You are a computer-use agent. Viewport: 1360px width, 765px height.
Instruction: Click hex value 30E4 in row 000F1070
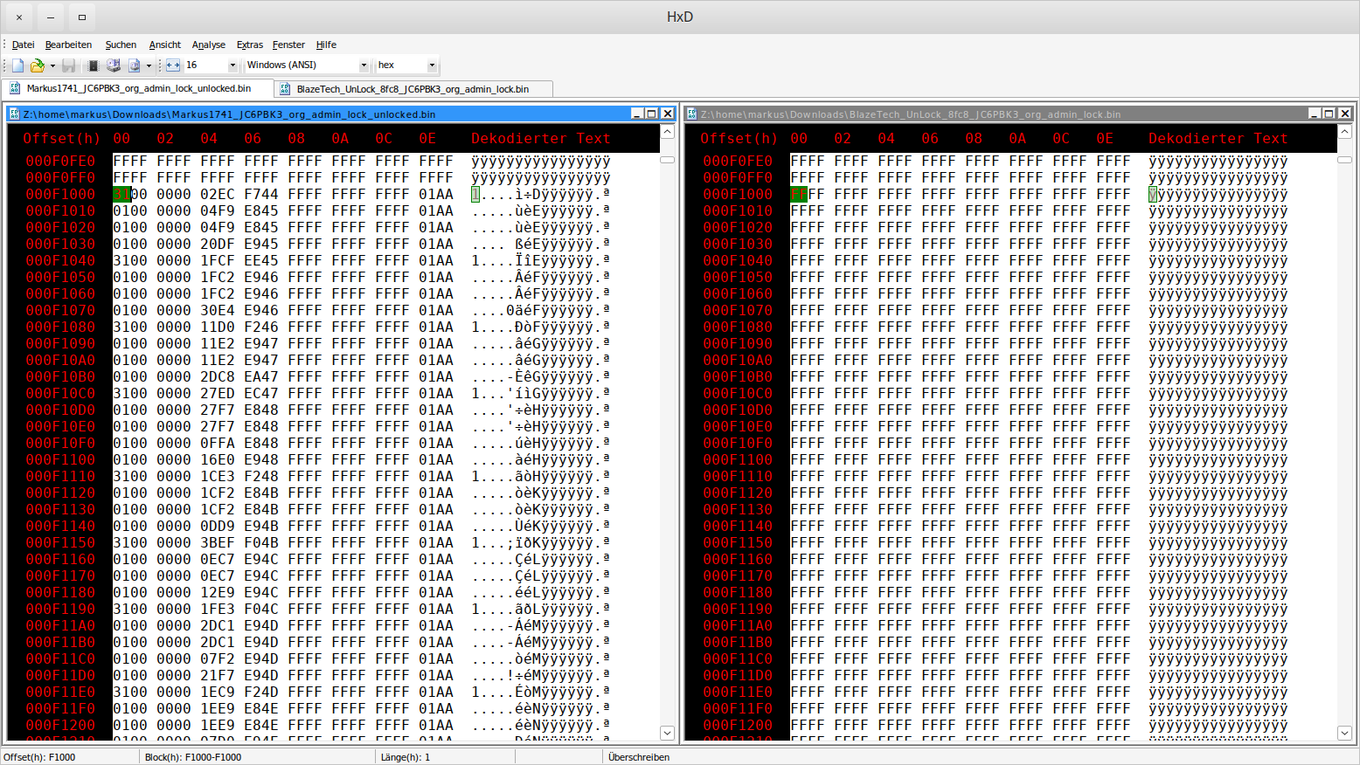pos(218,310)
